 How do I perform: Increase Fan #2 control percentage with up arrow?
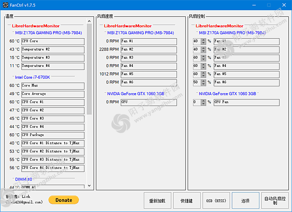[203, 48]
